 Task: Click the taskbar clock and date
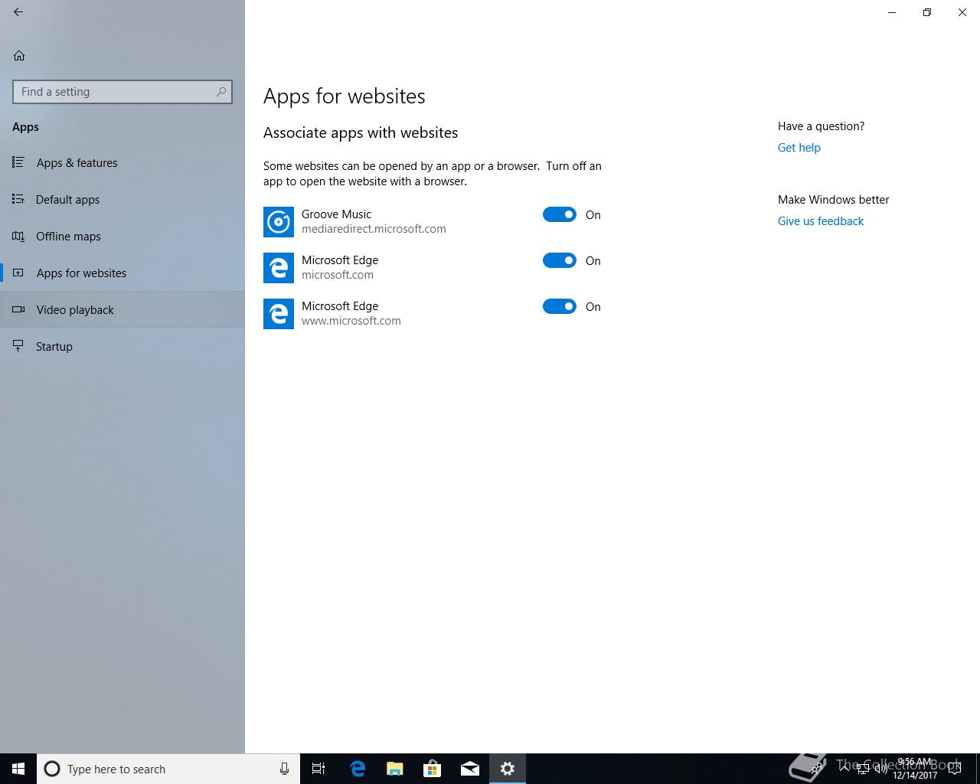[x=914, y=769]
